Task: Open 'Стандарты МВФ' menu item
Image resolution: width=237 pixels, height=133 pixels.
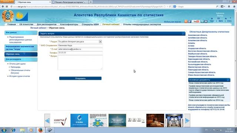Action: pyautogui.click(x=90, y=24)
